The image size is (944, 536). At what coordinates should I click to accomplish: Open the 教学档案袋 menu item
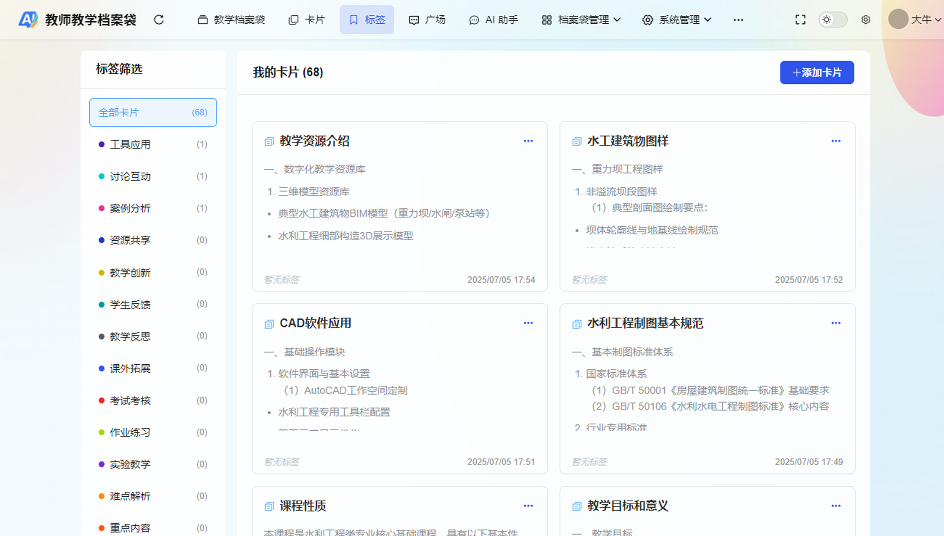click(x=231, y=19)
